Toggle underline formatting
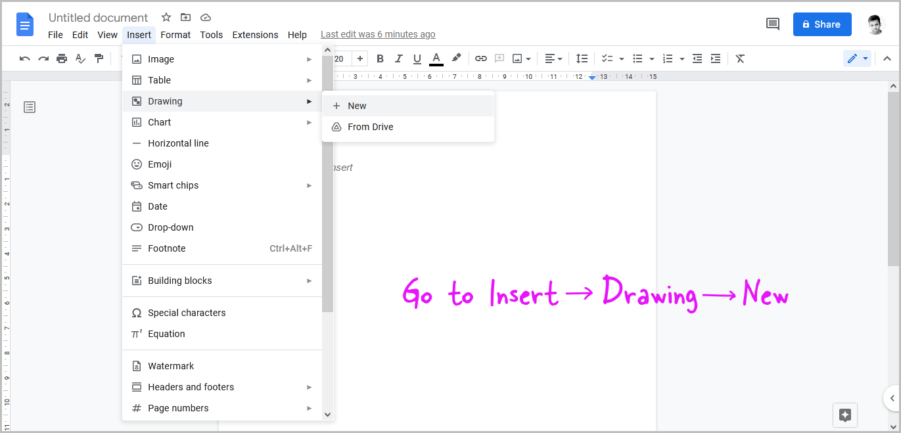901x433 pixels. coord(417,58)
